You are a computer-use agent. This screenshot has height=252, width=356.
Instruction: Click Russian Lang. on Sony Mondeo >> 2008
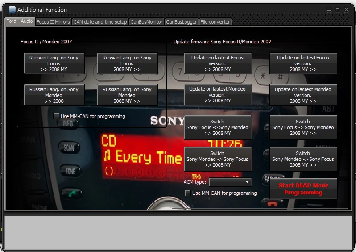pyautogui.click(x=54, y=95)
